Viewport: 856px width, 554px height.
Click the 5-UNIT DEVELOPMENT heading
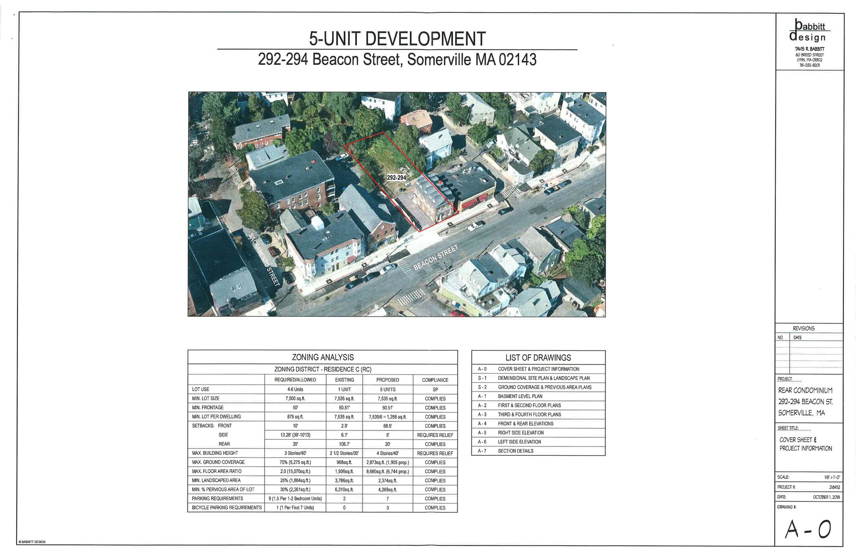(x=397, y=38)
